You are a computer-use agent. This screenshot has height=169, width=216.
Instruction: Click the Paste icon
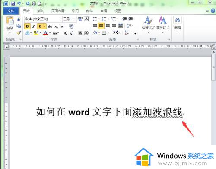pos(10,20)
